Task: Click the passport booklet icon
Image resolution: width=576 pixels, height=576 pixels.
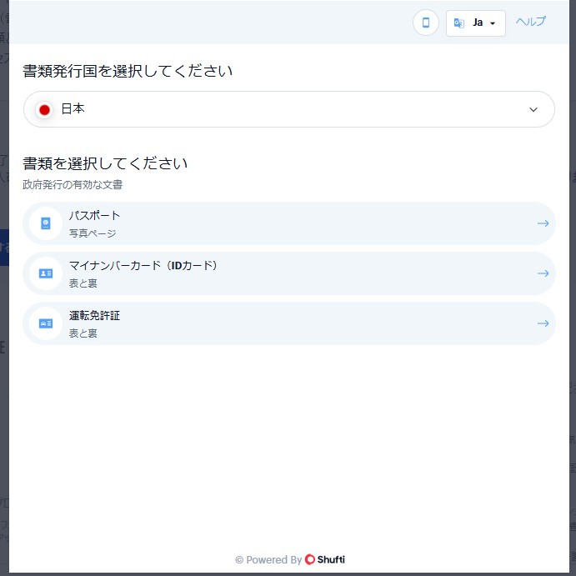Action: [46, 223]
